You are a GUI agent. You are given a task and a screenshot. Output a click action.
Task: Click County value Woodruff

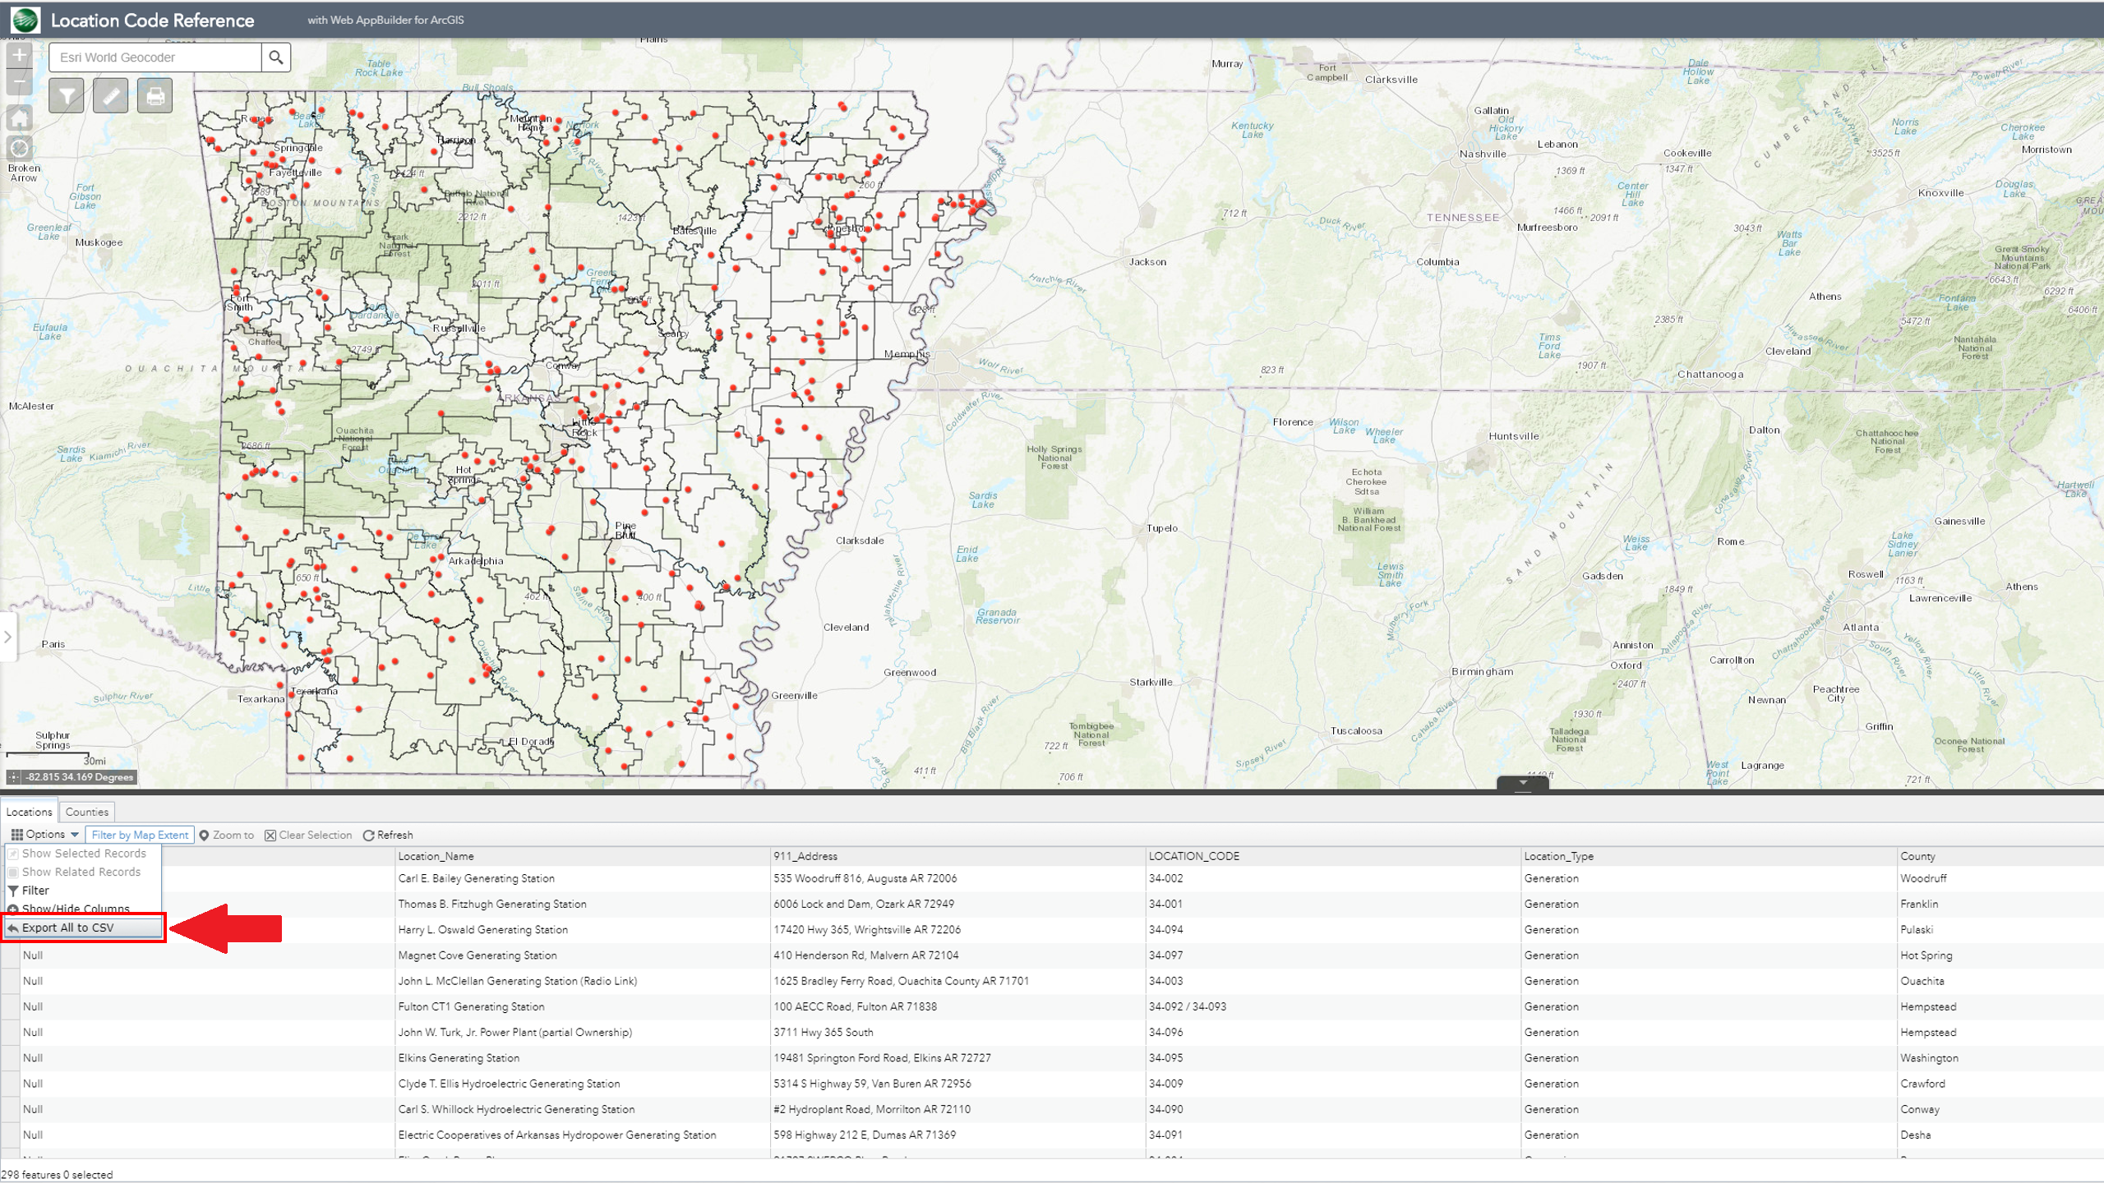pyautogui.click(x=1923, y=878)
